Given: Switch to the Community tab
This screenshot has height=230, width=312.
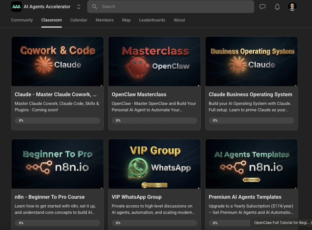Looking at the screenshot, I should 22,20.
